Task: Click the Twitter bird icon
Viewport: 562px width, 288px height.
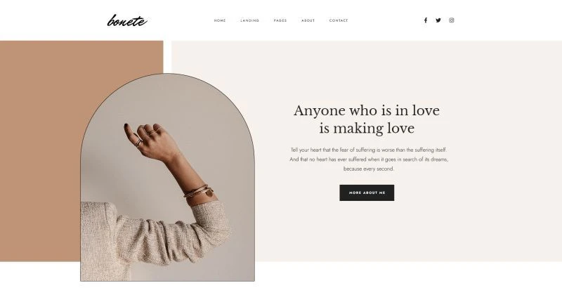Action: click(438, 20)
